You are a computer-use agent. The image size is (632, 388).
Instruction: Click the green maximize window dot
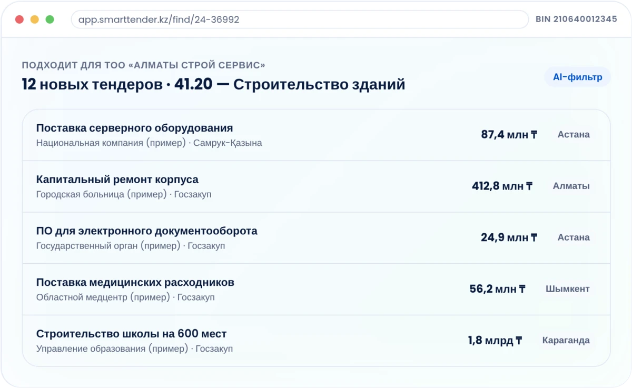(50, 19)
